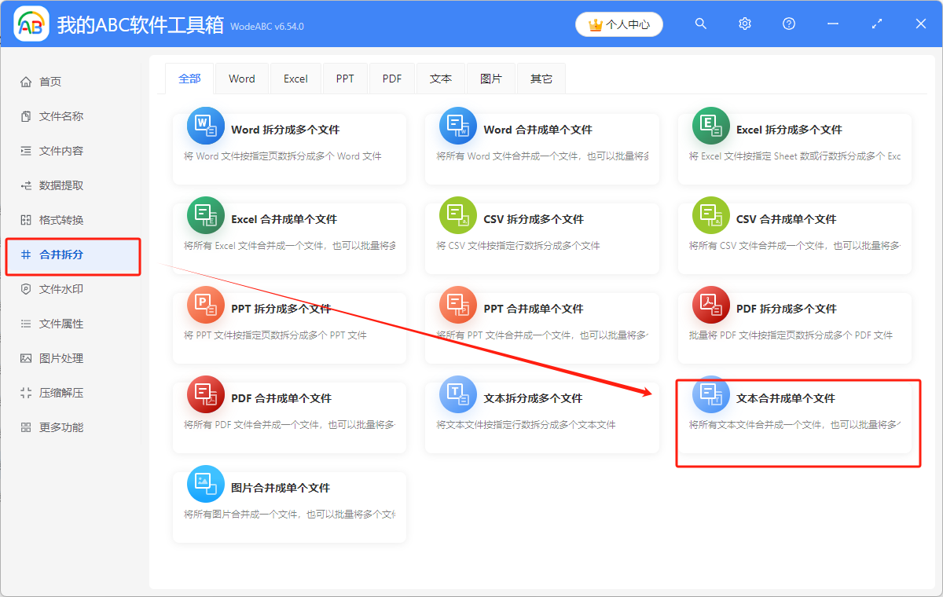Viewport: 943px width, 597px height.
Task: Click the search magnifier icon
Action: point(700,24)
